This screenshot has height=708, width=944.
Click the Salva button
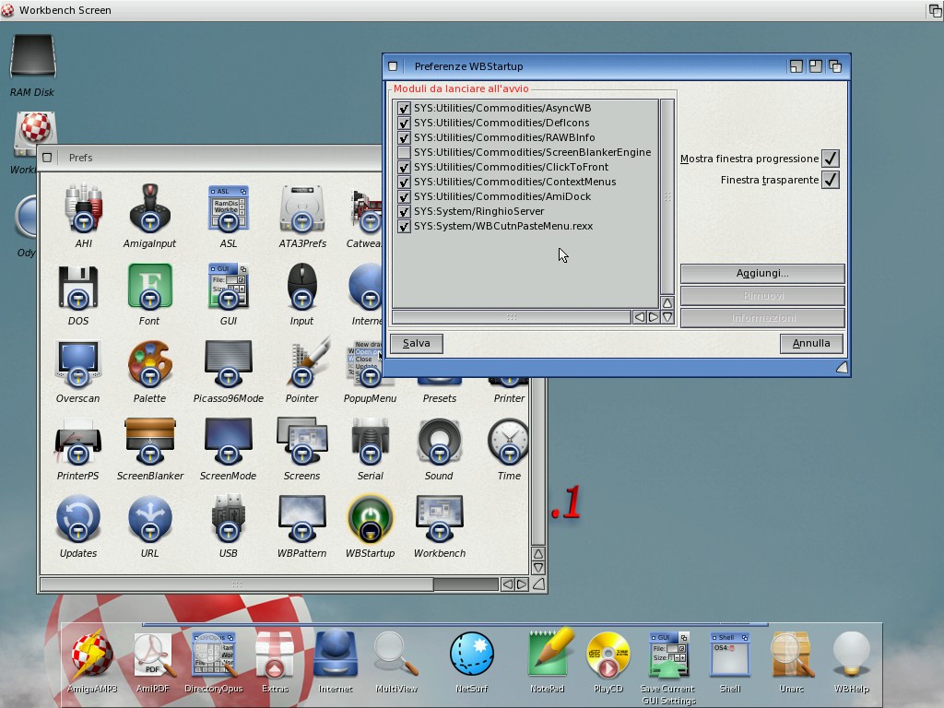point(417,343)
